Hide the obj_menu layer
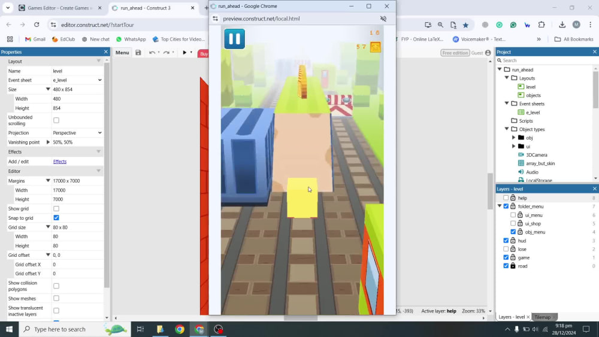The height and width of the screenshot is (337, 599). pos(513,232)
